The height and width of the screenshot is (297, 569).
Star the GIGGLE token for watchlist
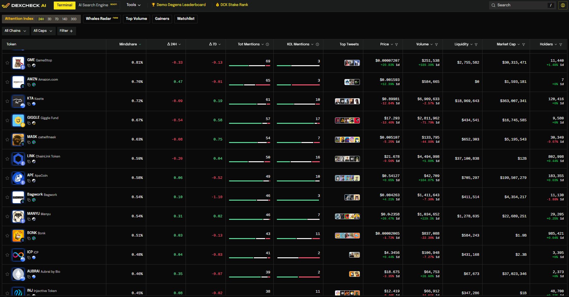[7, 120]
